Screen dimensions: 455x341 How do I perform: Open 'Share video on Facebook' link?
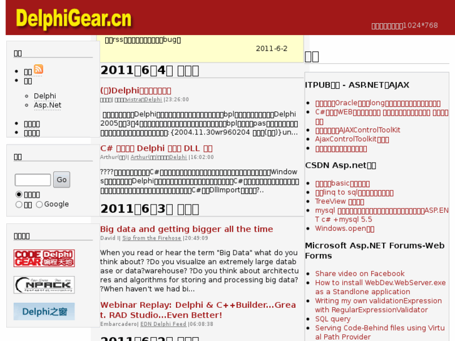[360, 273]
